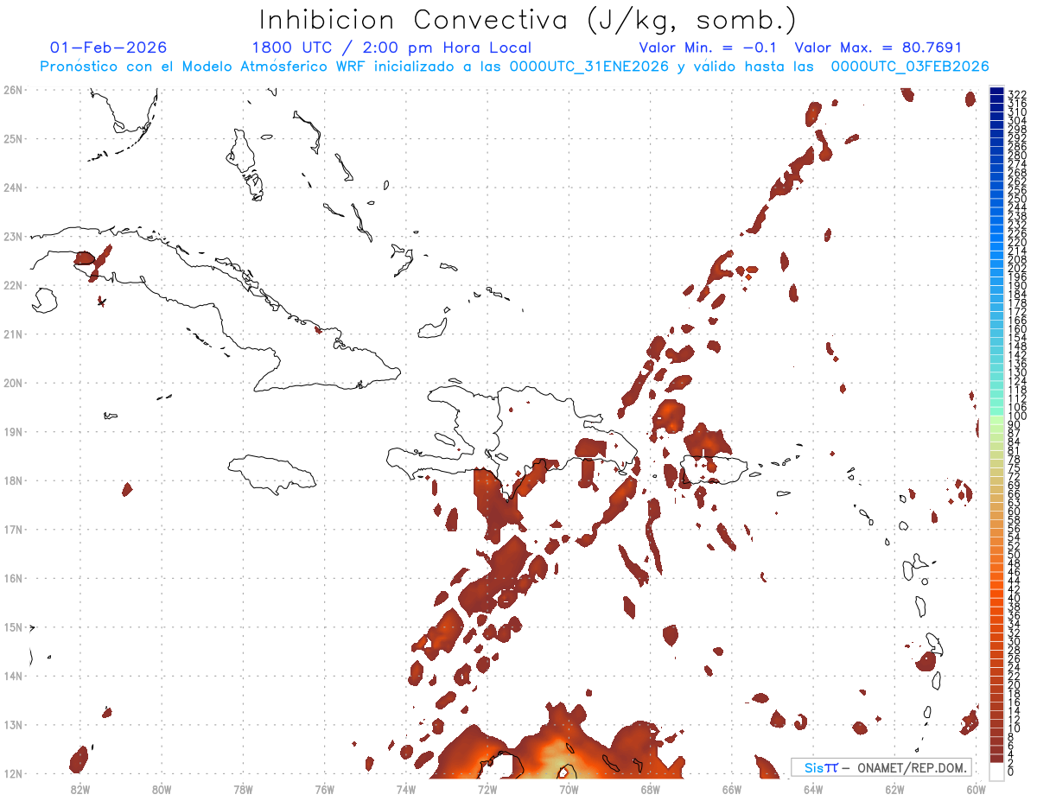Click the '14N' latitude label

[12, 676]
